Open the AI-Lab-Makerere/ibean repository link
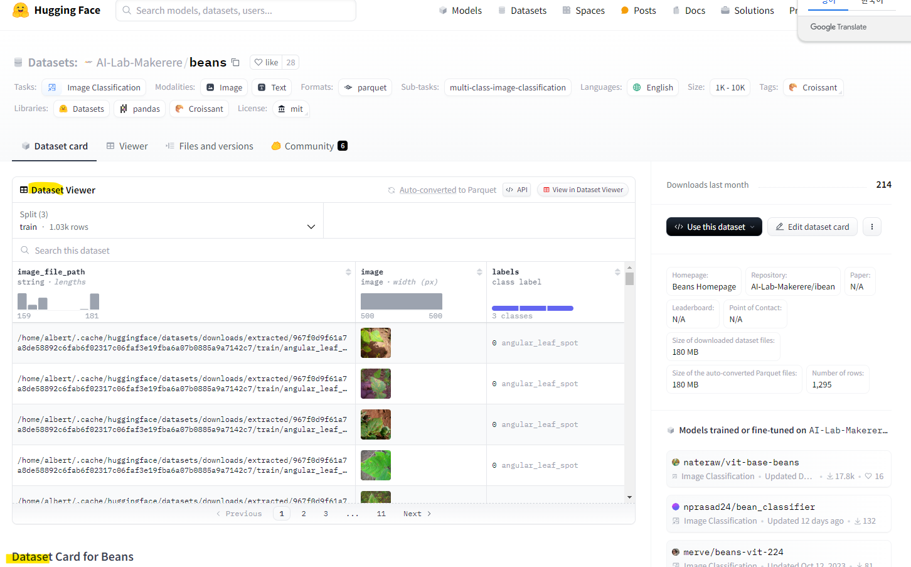The height and width of the screenshot is (567, 911). (x=793, y=286)
